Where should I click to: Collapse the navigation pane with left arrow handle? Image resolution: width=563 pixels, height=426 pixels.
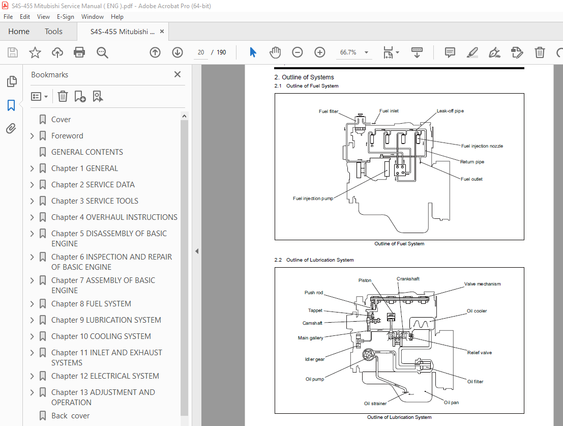(x=197, y=251)
